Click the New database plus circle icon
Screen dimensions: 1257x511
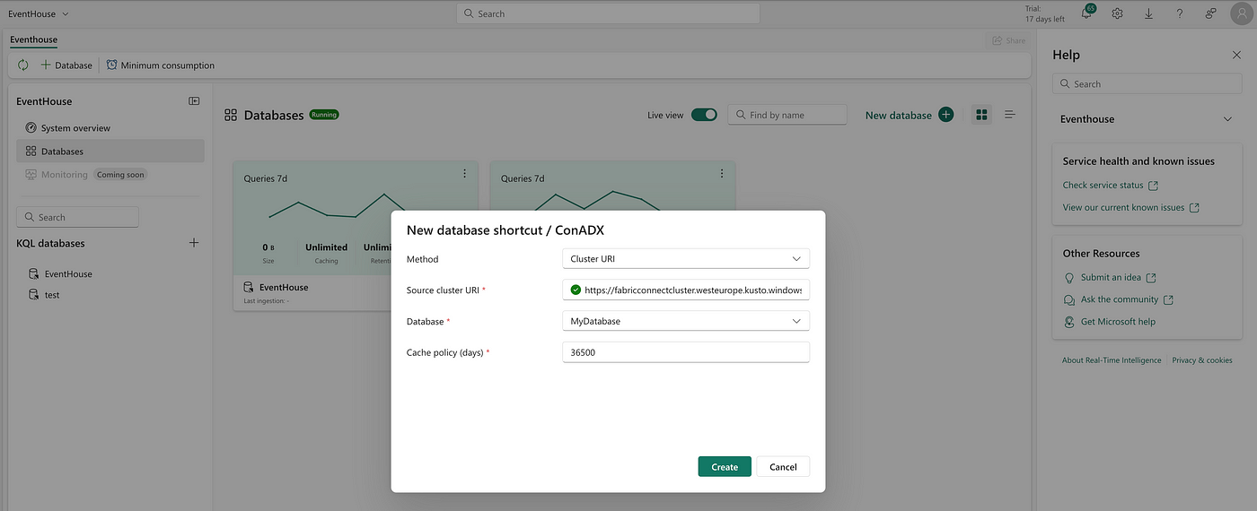point(945,115)
